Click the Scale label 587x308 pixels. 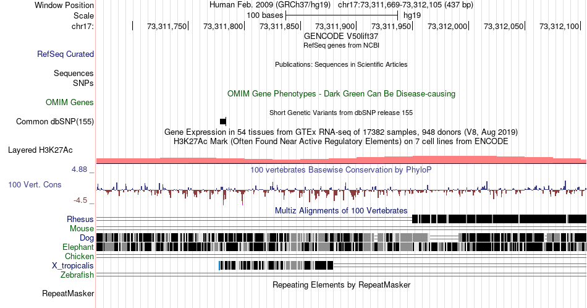tap(83, 15)
